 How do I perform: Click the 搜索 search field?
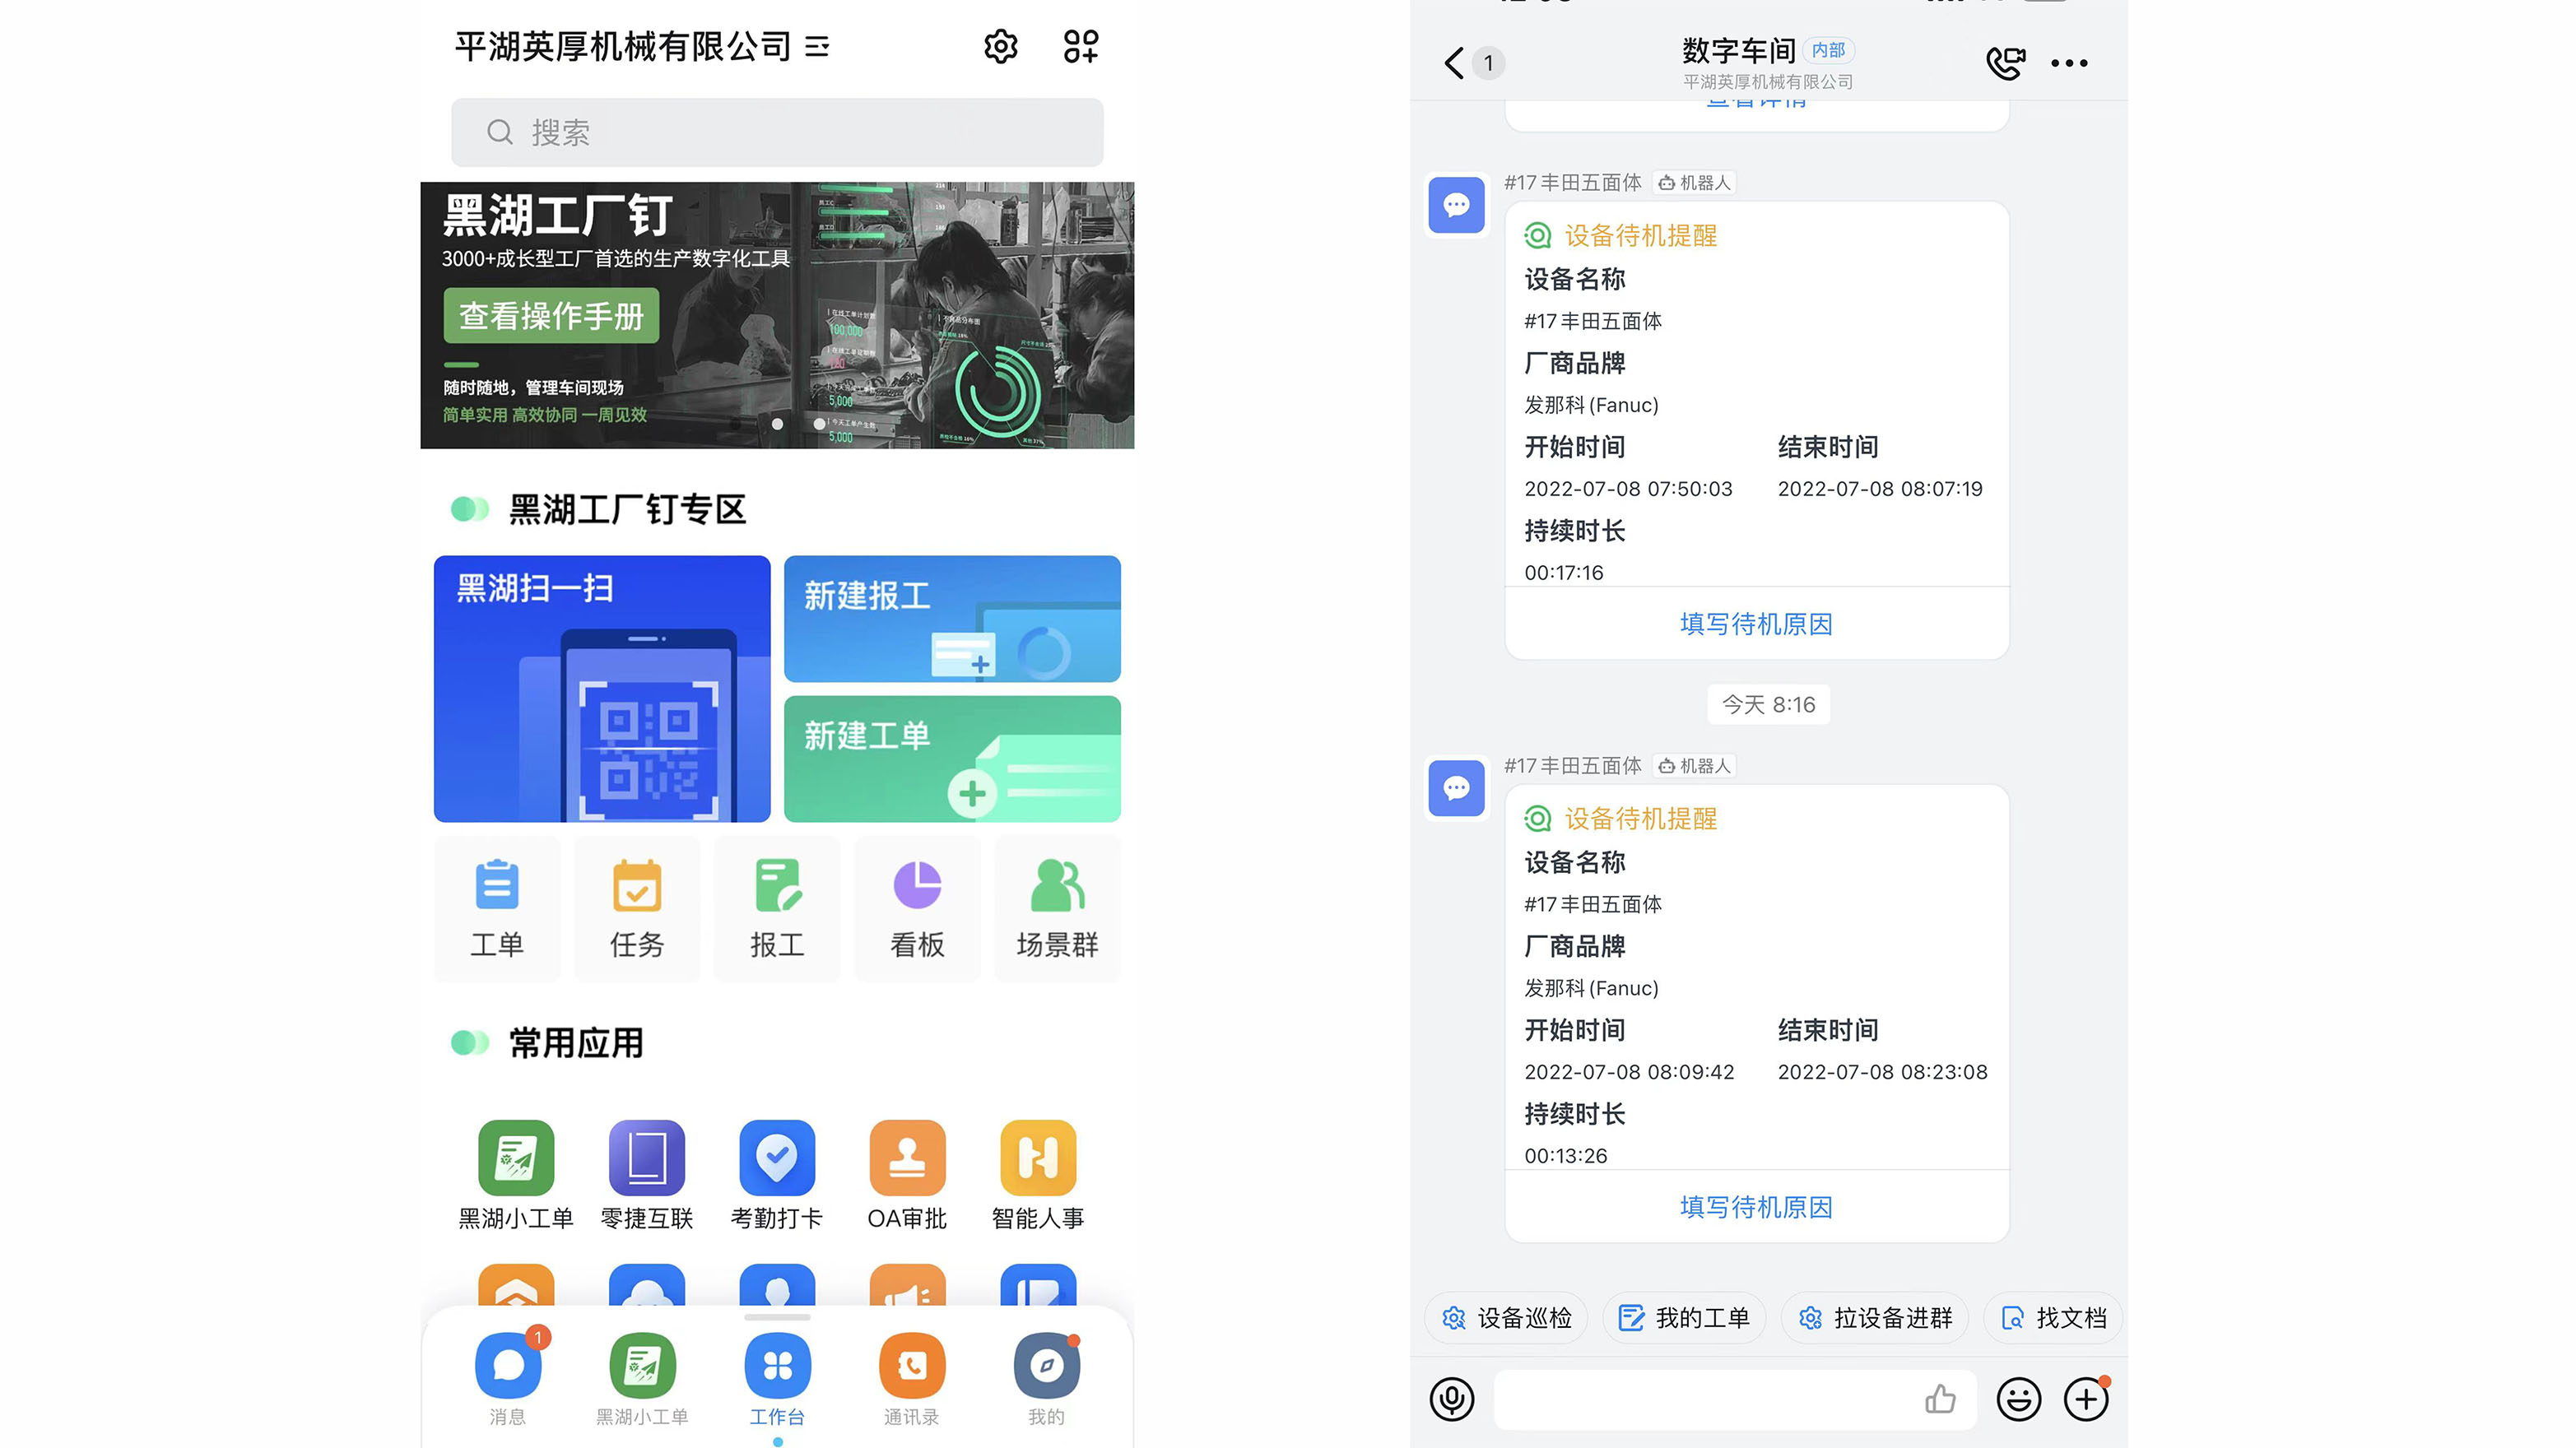777,132
